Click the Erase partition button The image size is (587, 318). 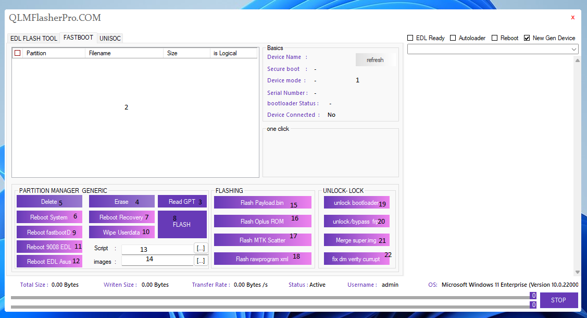[122, 202]
